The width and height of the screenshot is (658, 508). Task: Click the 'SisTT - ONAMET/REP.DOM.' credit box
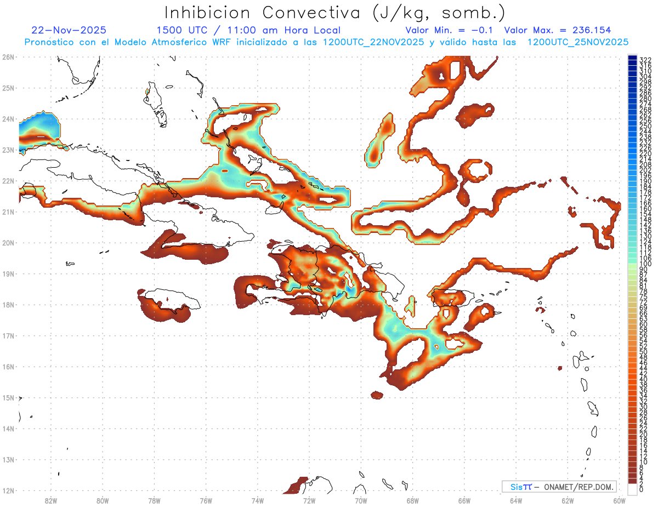(x=559, y=487)
